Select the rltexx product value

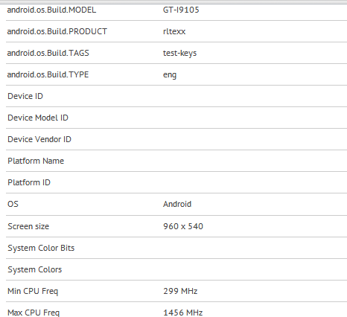coord(174,31)
